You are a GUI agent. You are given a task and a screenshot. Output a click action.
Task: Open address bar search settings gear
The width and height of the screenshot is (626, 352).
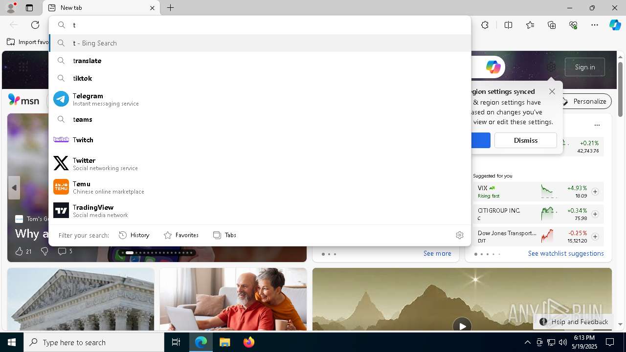[x=459, y=235]
